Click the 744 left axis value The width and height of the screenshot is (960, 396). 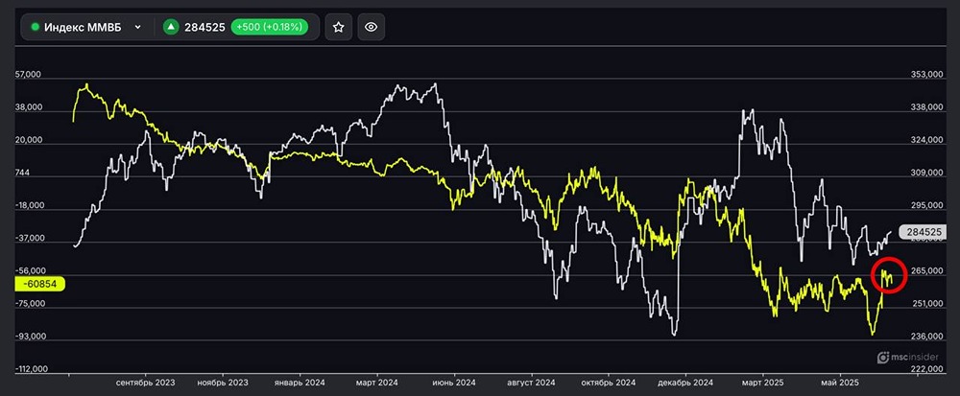pos(21,174)
